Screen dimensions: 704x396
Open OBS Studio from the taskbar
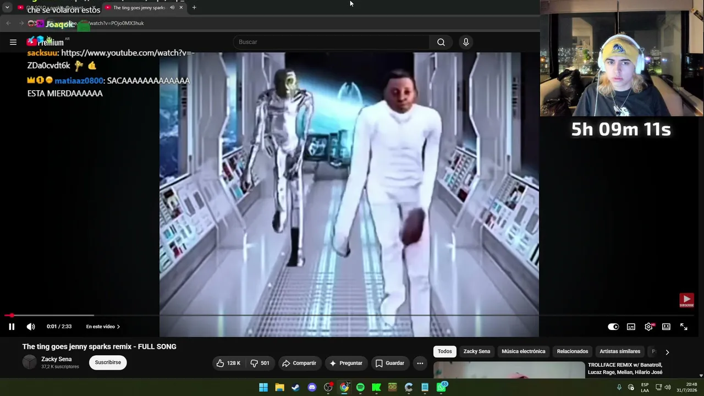coord(328,387)
